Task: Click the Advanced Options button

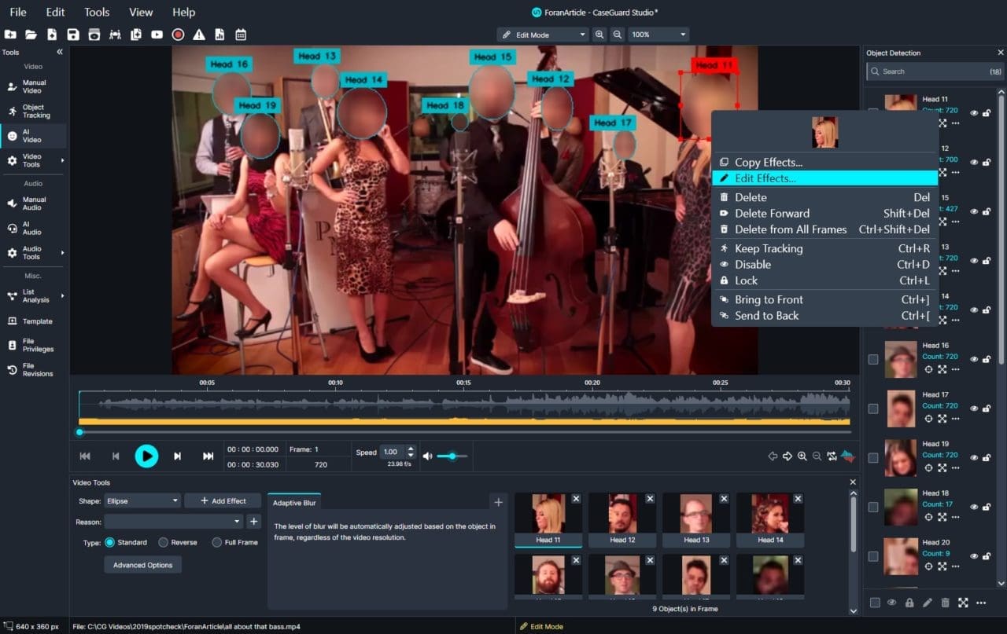Action: (142, 565)
